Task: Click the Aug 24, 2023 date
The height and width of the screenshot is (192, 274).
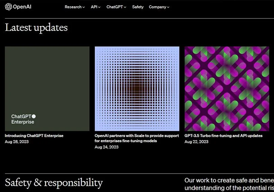Action: (x=107, y=147)
